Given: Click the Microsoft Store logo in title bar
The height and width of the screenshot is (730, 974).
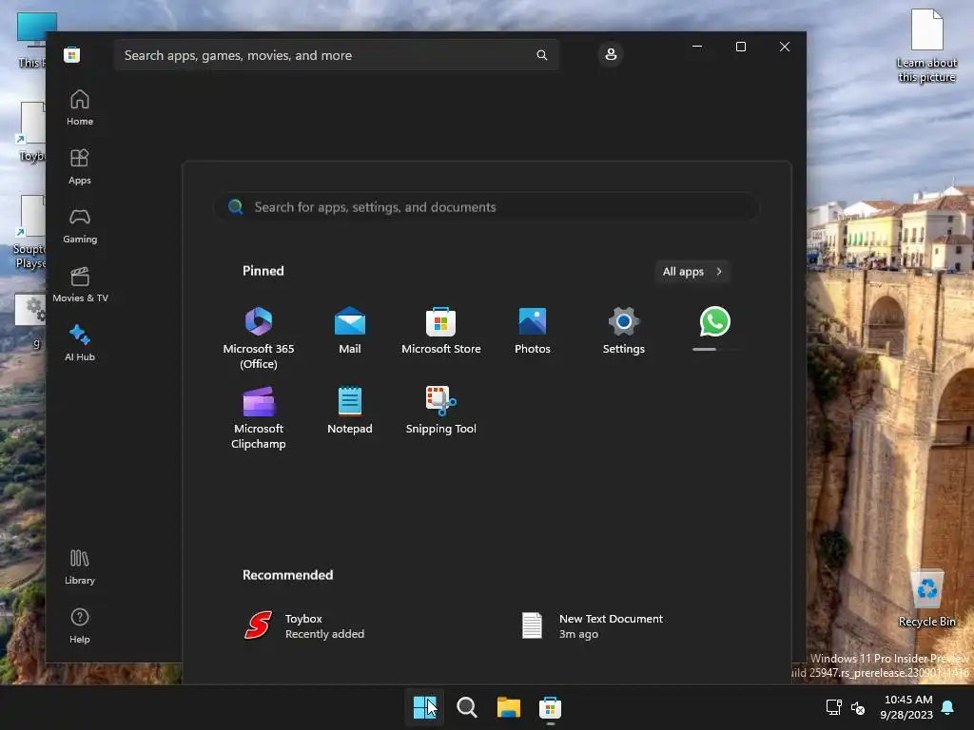Looking at the screenshot, I should pos(72,54).
